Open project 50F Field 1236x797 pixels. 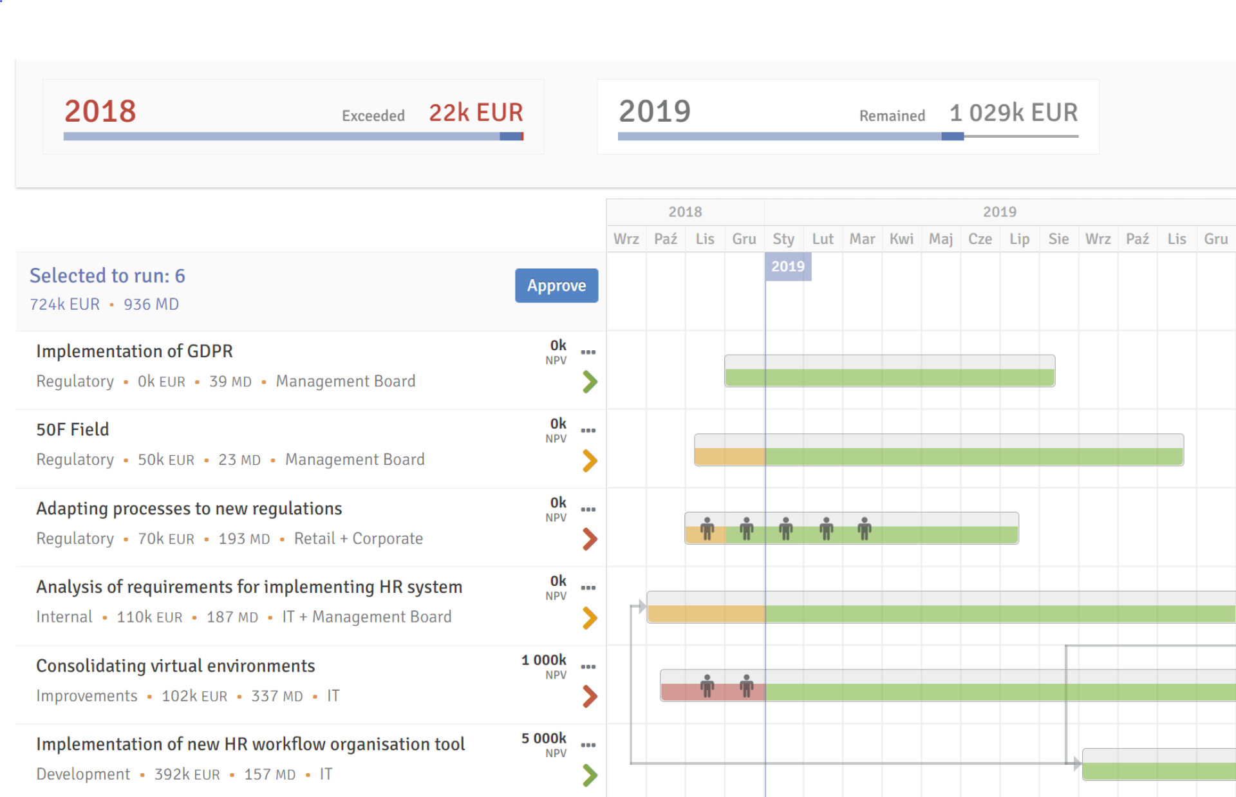tap(73, 429)
